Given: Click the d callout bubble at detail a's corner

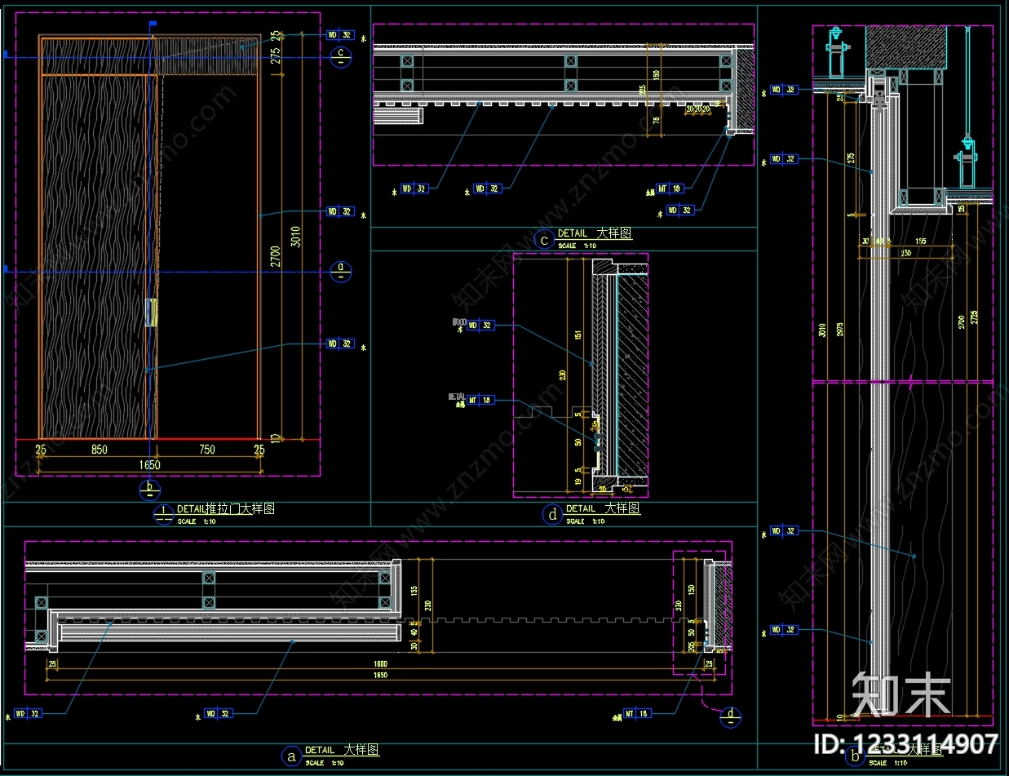Looking at the screenshot, I should pyautogui.click(x=731, y=717).
